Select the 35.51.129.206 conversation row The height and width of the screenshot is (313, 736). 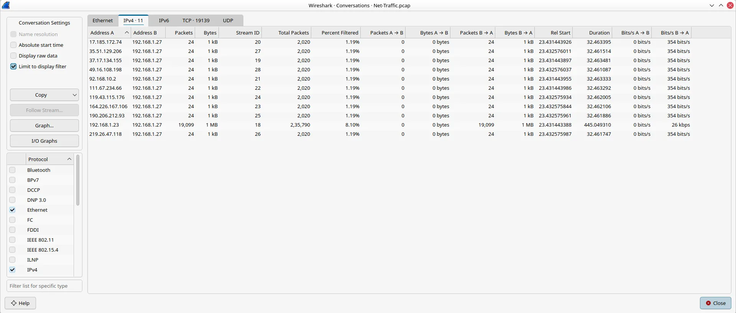click(389, 51)
